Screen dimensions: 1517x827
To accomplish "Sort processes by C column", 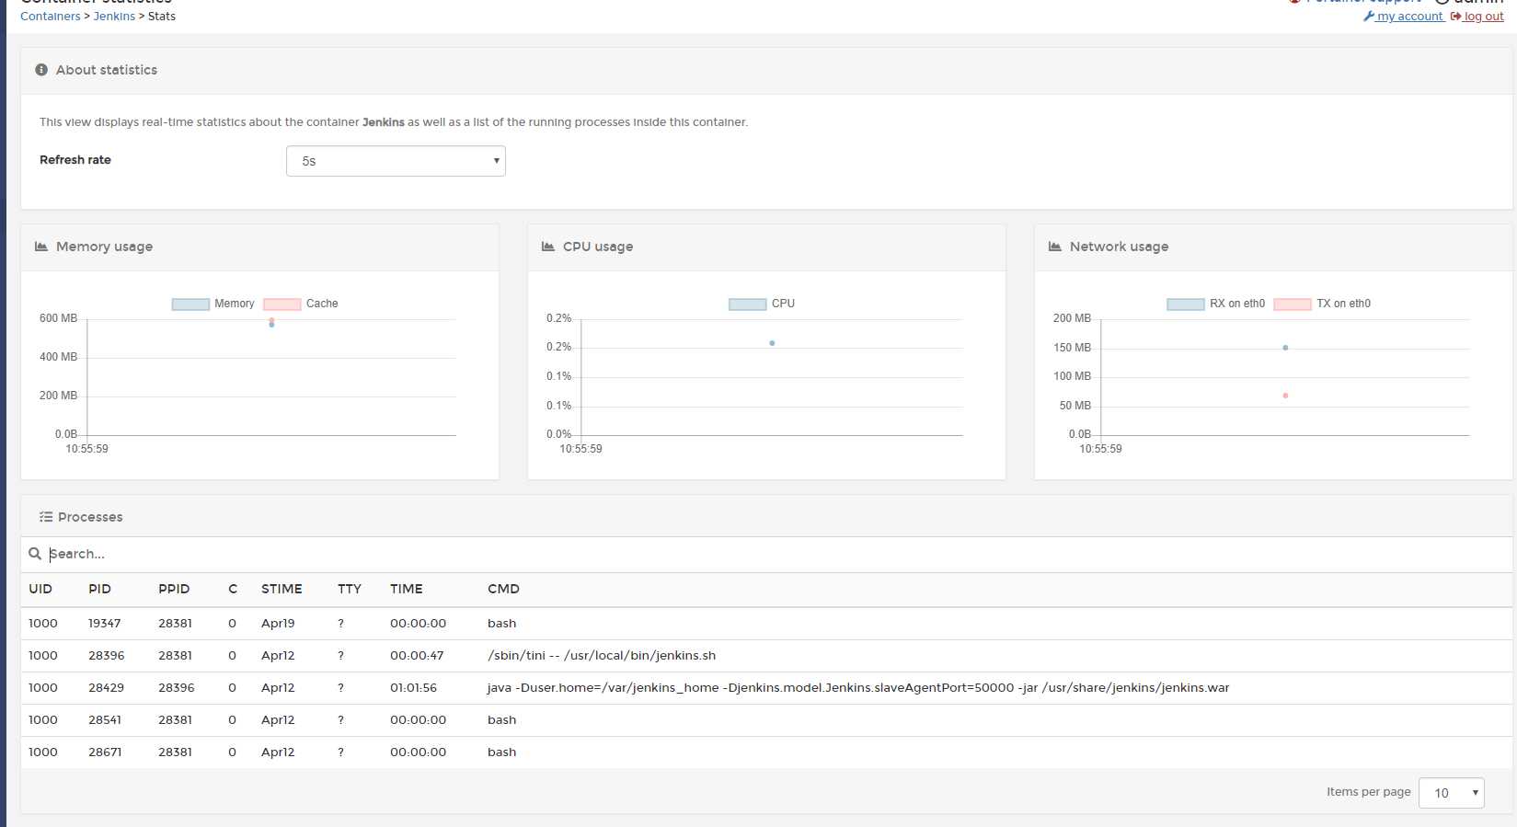I will [233, 589].
